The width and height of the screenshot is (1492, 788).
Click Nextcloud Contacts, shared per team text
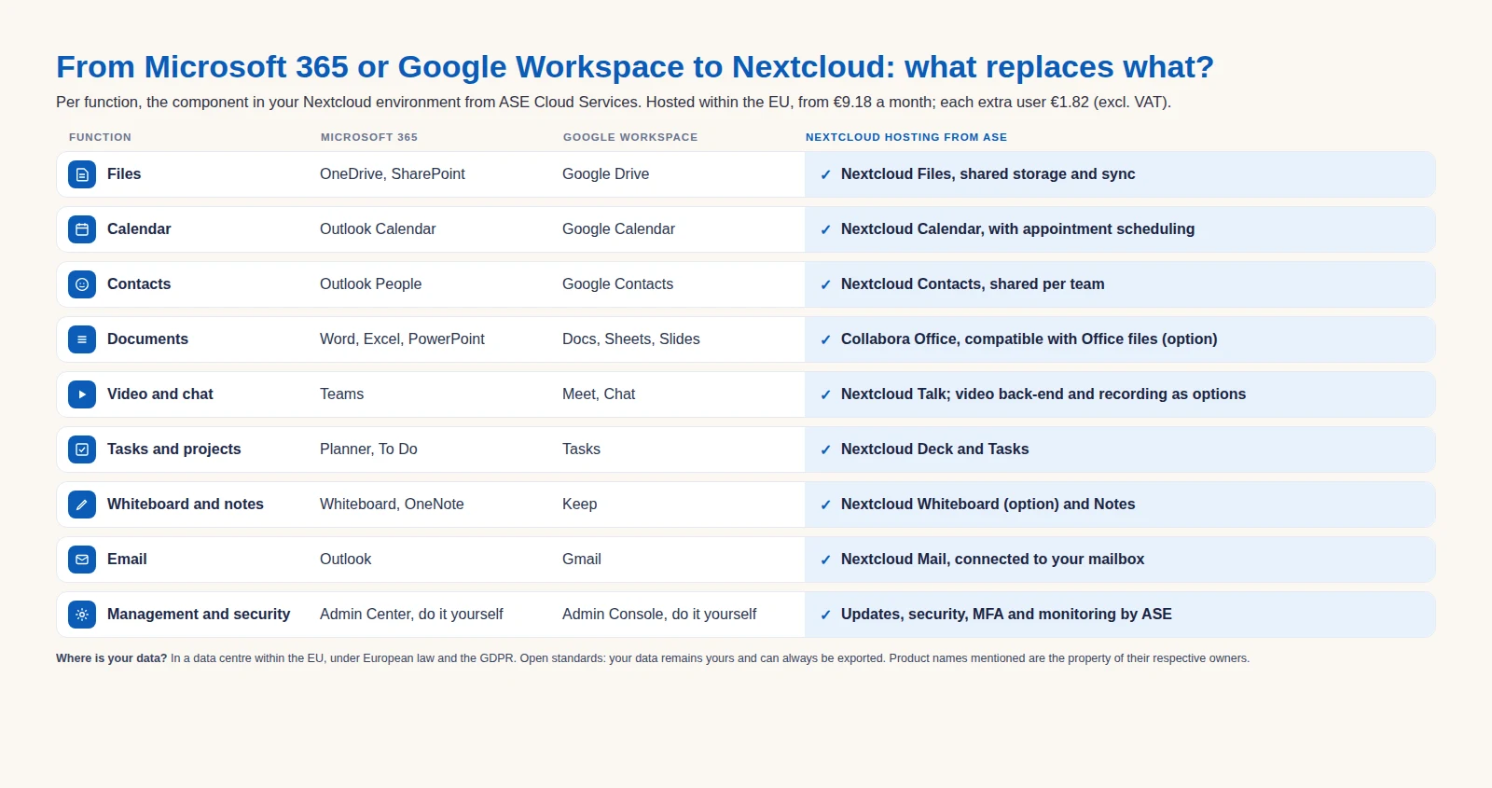[x=973, y=284]
